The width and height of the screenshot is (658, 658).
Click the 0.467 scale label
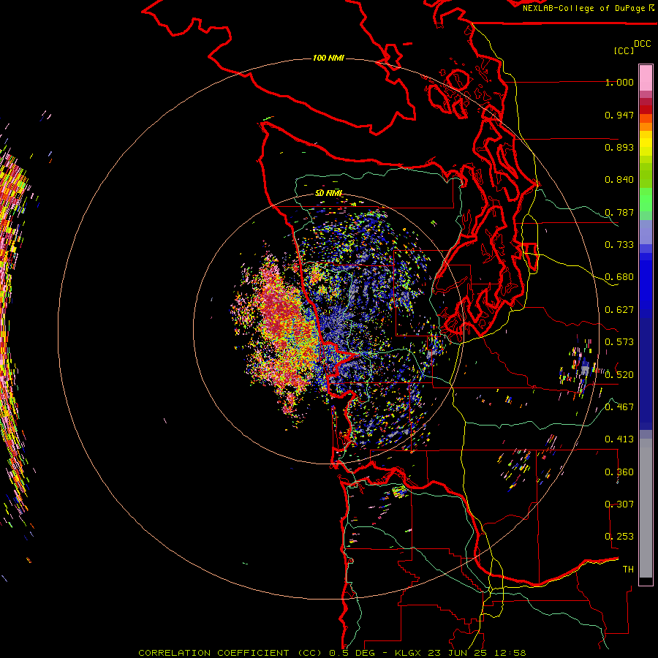[x=619, y=407]
